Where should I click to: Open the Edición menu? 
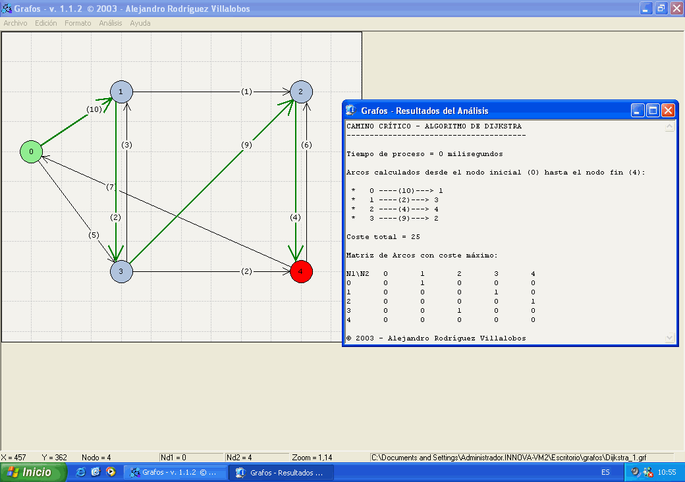tap(46, 23)
